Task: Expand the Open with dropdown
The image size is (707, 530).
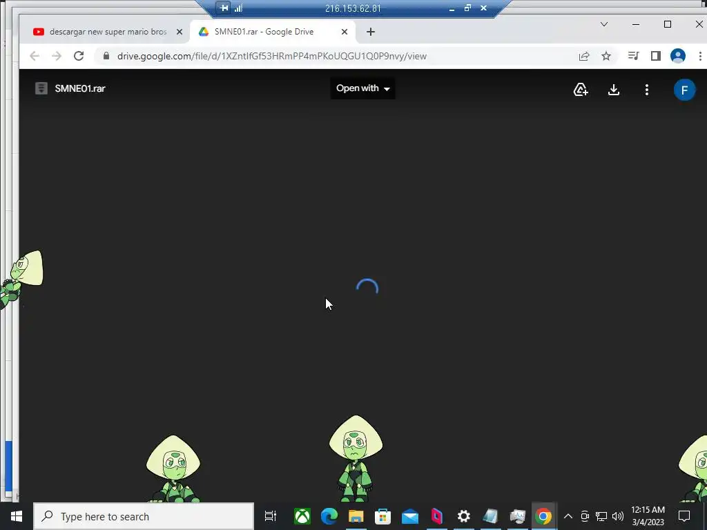Action: coord(363,88)
